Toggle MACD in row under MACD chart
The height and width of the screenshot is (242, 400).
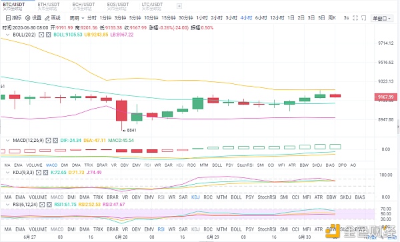51,165
